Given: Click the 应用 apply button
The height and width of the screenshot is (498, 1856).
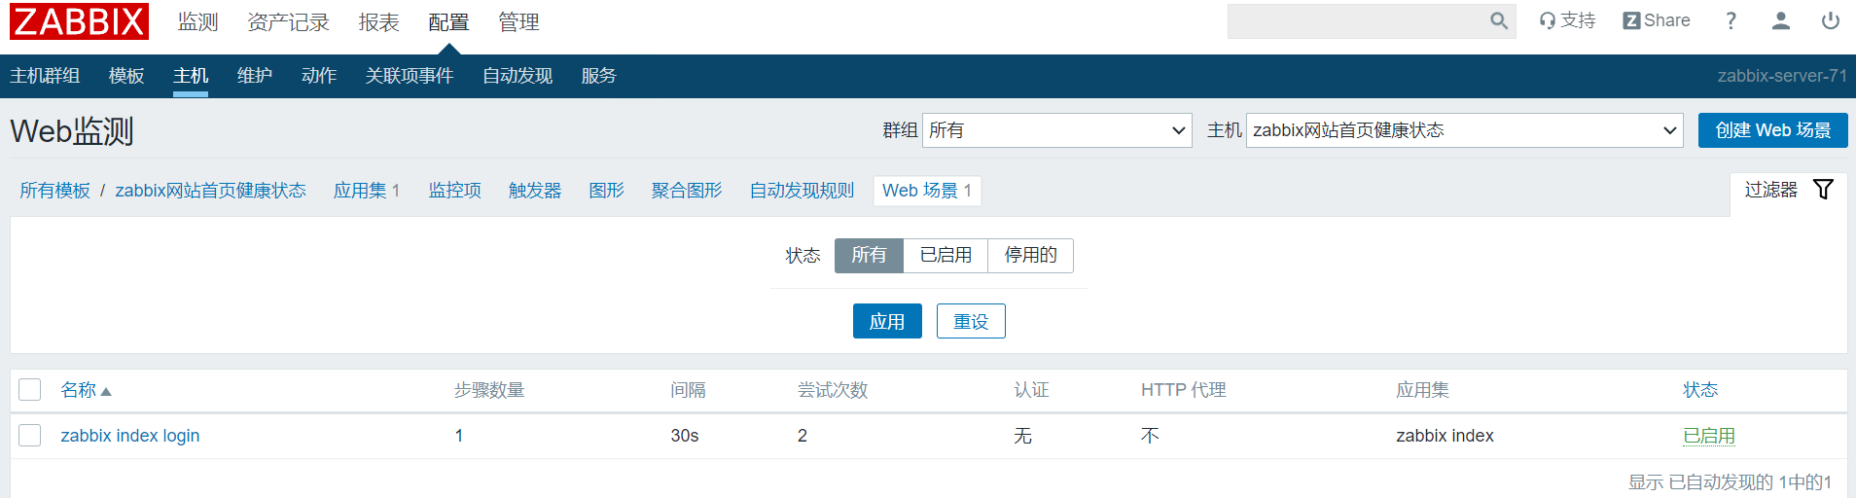Looking at the screenshot, I should 887,321.
